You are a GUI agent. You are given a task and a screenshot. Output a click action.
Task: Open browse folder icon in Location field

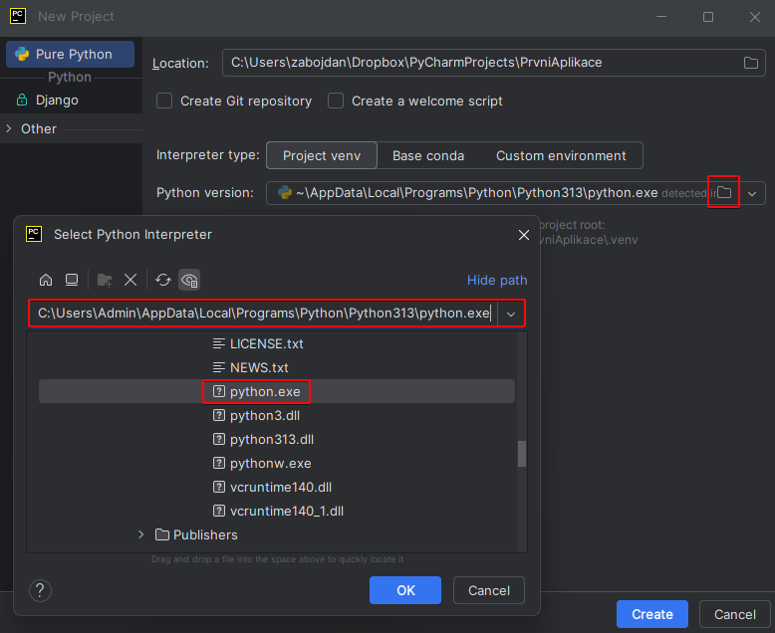pos(751,63)
